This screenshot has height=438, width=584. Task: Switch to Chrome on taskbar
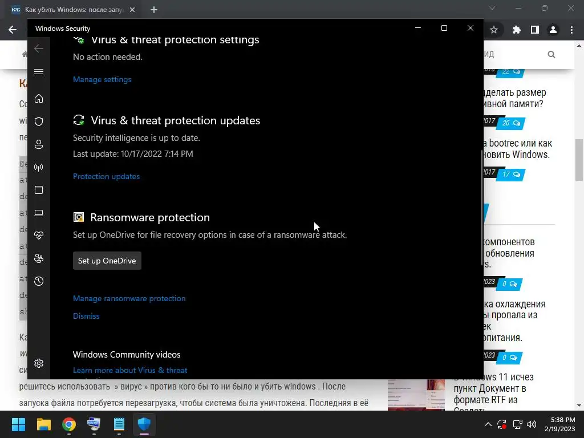(x=69, y=424)
